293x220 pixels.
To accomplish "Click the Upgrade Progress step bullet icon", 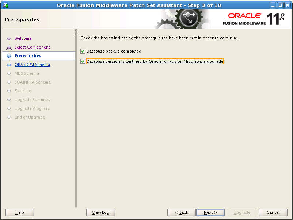I will [x=9, y=109].
